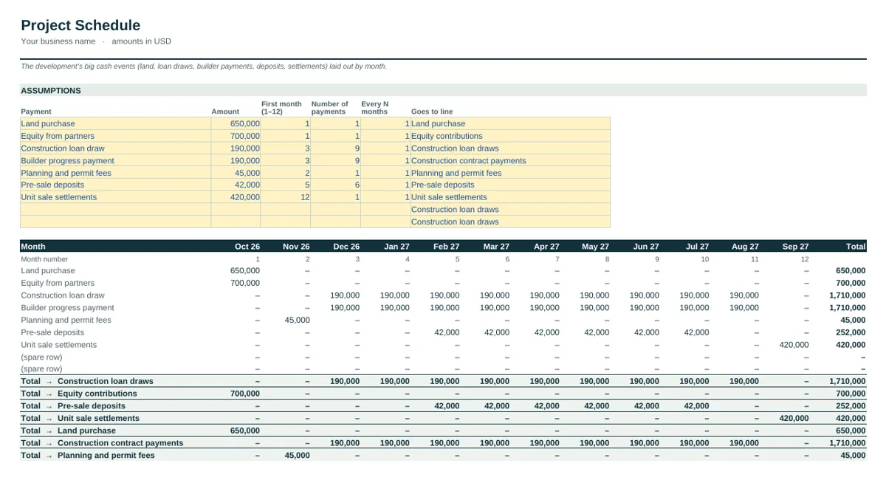Screen dimensions: 886x480
Task: Click the 'Total → Planning and permit fees' row label
Action: (88, 456)
